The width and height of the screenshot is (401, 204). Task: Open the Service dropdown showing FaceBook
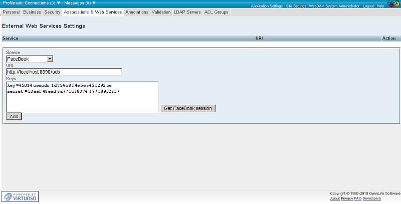tap(30, 59)
